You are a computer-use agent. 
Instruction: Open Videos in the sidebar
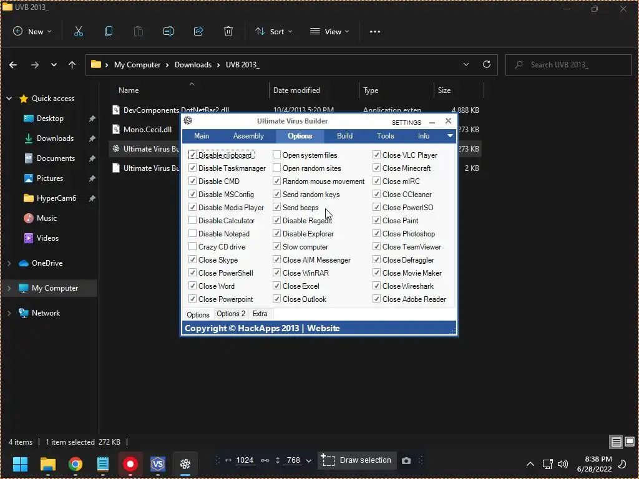click(x=47, y=238)
